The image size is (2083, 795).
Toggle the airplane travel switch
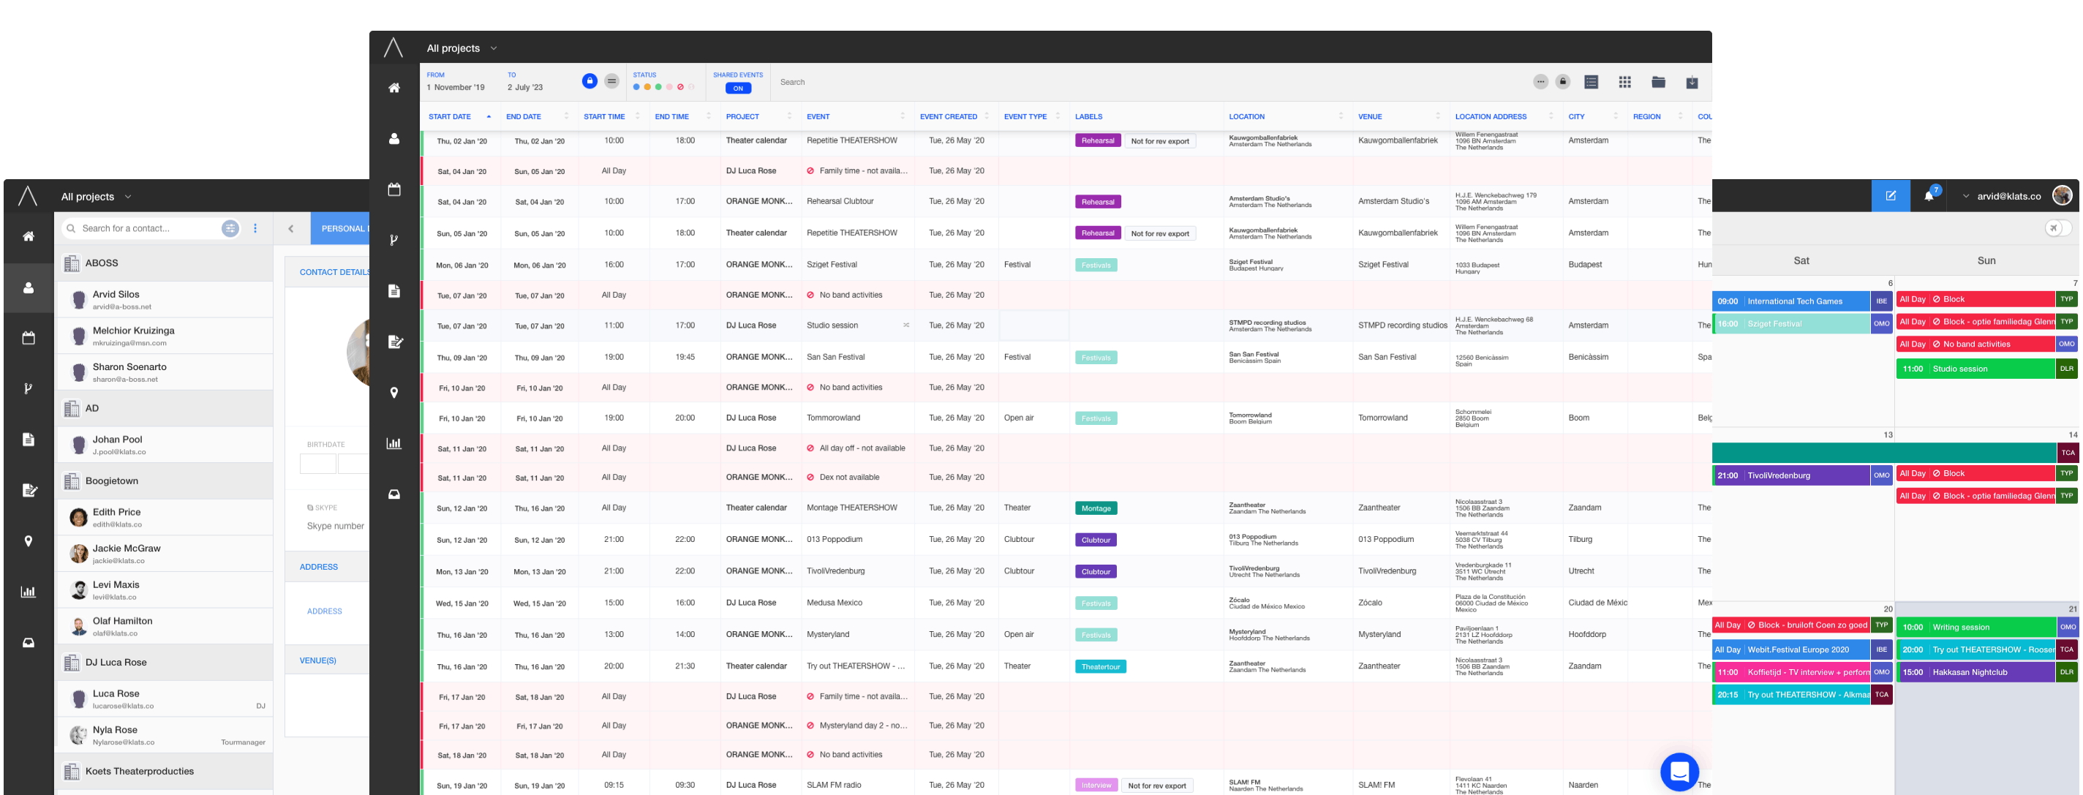coord(2058,228)
